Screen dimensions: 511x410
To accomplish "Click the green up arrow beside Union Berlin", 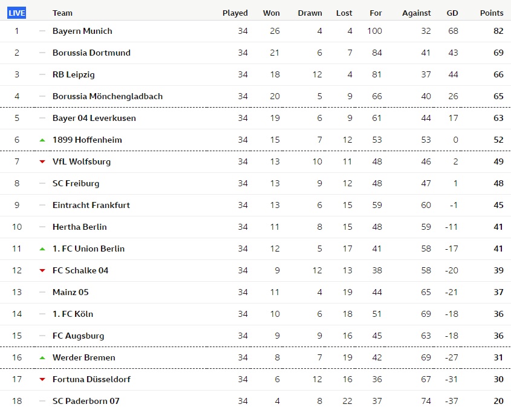I will click(42, 249).
